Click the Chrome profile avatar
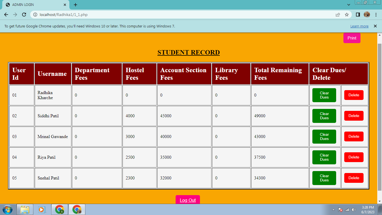This screenshot has height=215, width=382. (x=367, y=15)
